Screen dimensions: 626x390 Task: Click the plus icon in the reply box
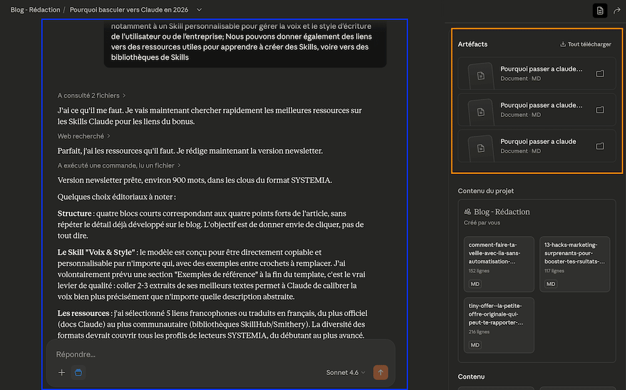[x=61, y=372]
